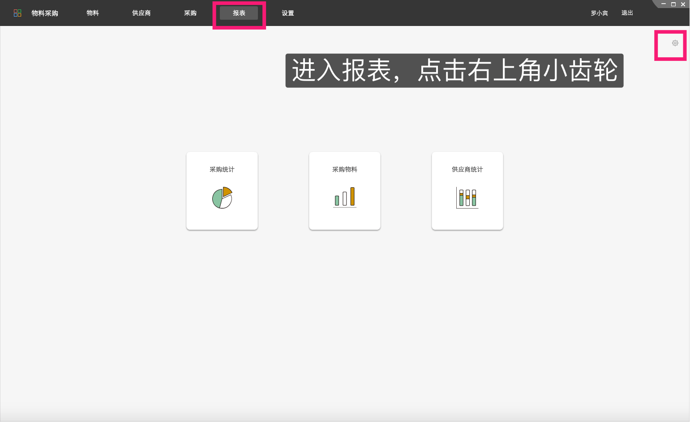This screenshot has width=690, height=422.
Task: Open the 供应商统计 report card
Action: pos(467,190)
